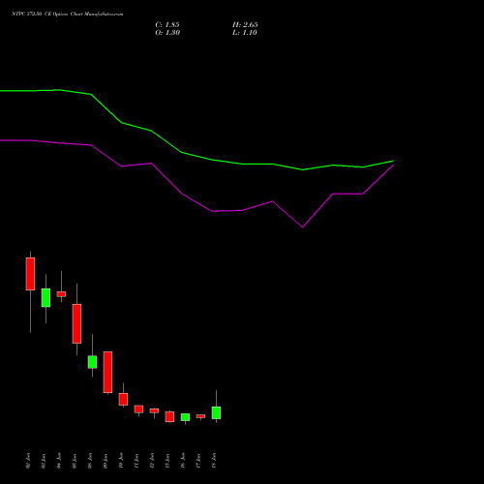This screenshot has width=484, height=484.
Task: Select the '12 Jun' date label on the axis
Action: (152, 461)
